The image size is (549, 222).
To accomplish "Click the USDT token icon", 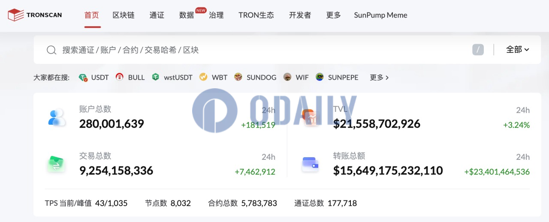I will point(83,78).
